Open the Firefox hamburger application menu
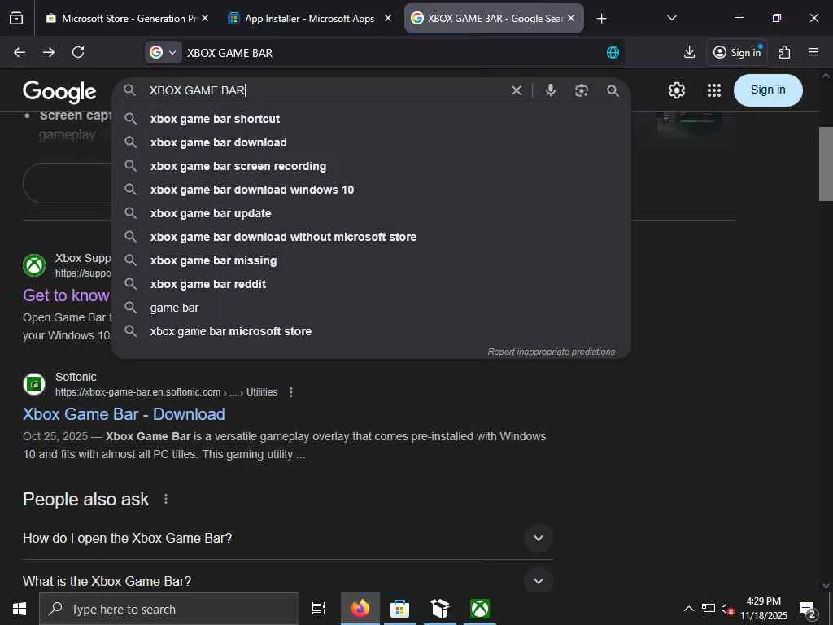Screen dimensions: 833x625 point(813,52)
